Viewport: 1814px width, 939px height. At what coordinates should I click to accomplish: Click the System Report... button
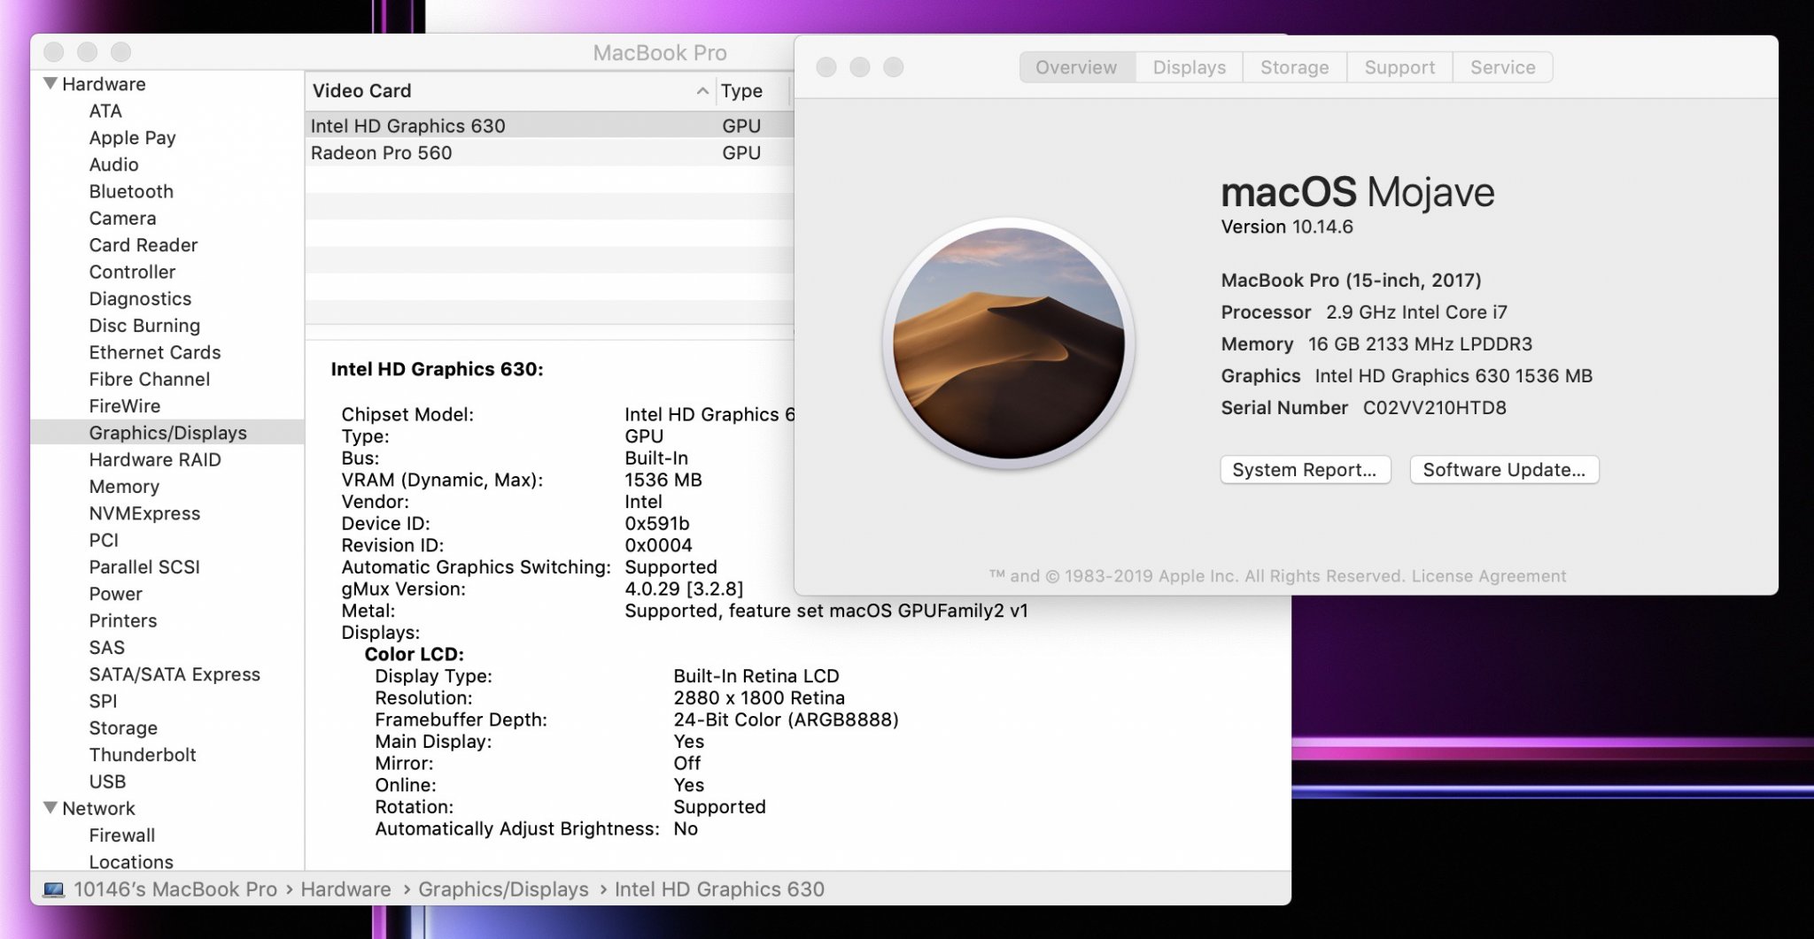coord(1305,470)
